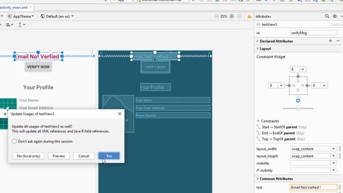Collapse the Layout section
Screen dimensions: 343x193
tap(257, 49)
